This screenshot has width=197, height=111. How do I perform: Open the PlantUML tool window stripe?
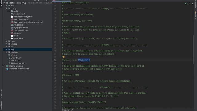[195, 15]
